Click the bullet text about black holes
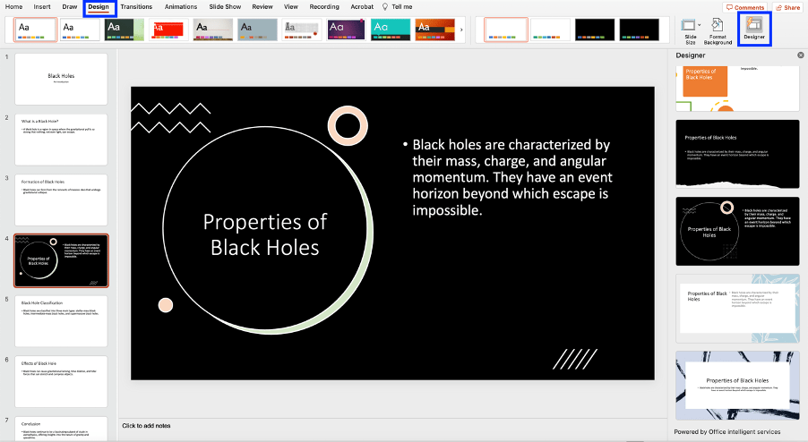This screenshot has height=442, width=808. [508, 177]
